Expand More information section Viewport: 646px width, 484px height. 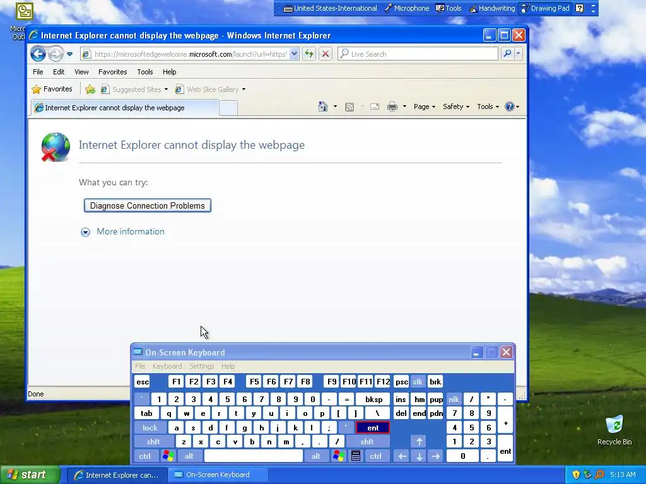85,232
